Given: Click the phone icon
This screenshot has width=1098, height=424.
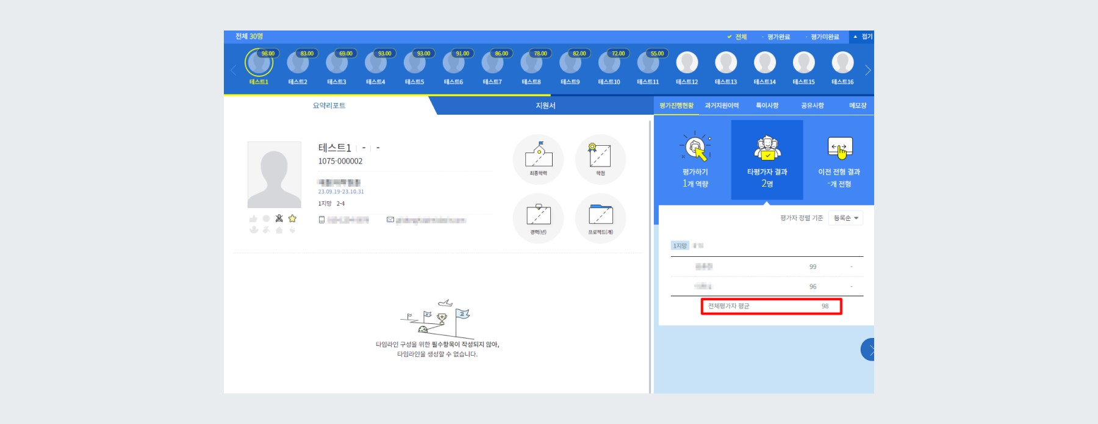Looking at the screenshot, I should tap(321, 220).
